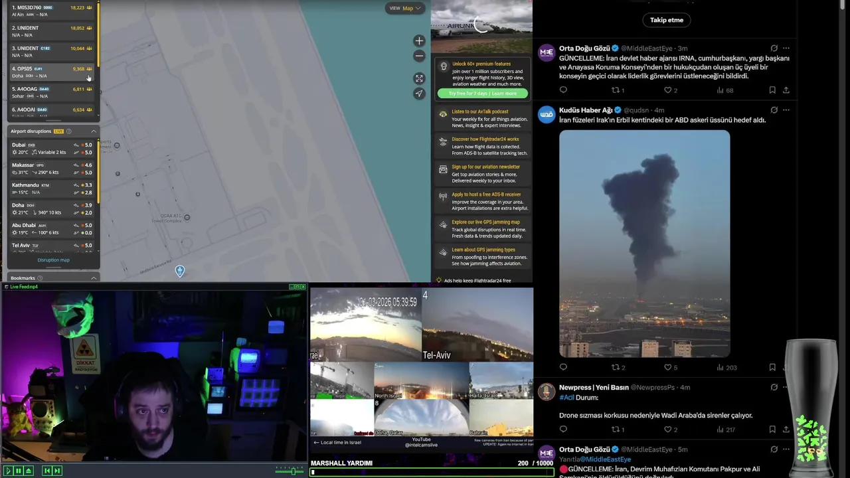Pause the Live Feed.mp4 video
The width and height of the screenshot is (850, 478).
(x=18, y=471)
